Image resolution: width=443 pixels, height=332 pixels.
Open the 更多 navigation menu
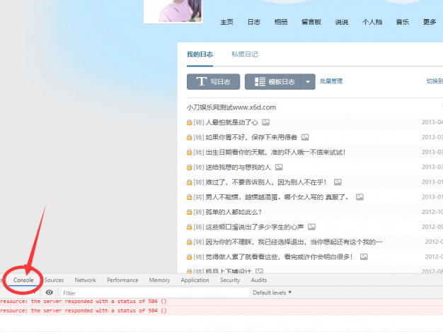(x=430, y=22)
